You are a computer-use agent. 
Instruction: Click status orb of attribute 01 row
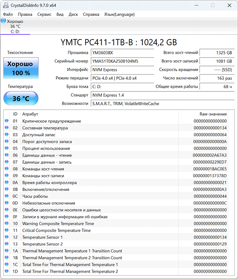7,121
